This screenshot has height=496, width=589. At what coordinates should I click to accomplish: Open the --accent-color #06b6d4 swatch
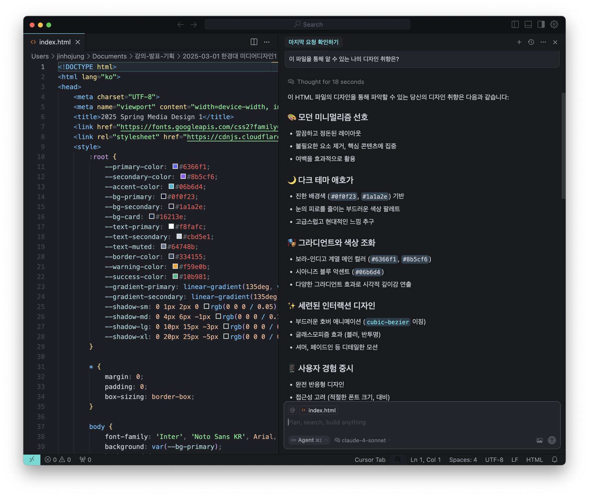[171, 186]
